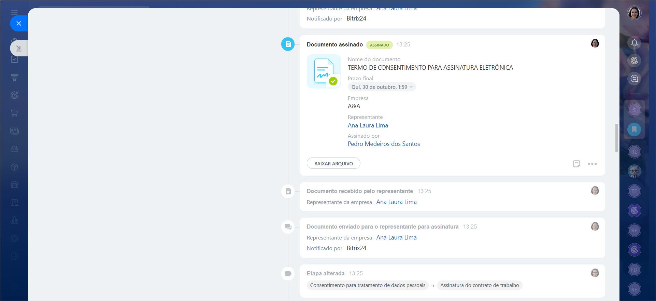This screenshot has width=656, height=301.
Task: Open the target goals icon in the sidebar
Action: point(14,95)
